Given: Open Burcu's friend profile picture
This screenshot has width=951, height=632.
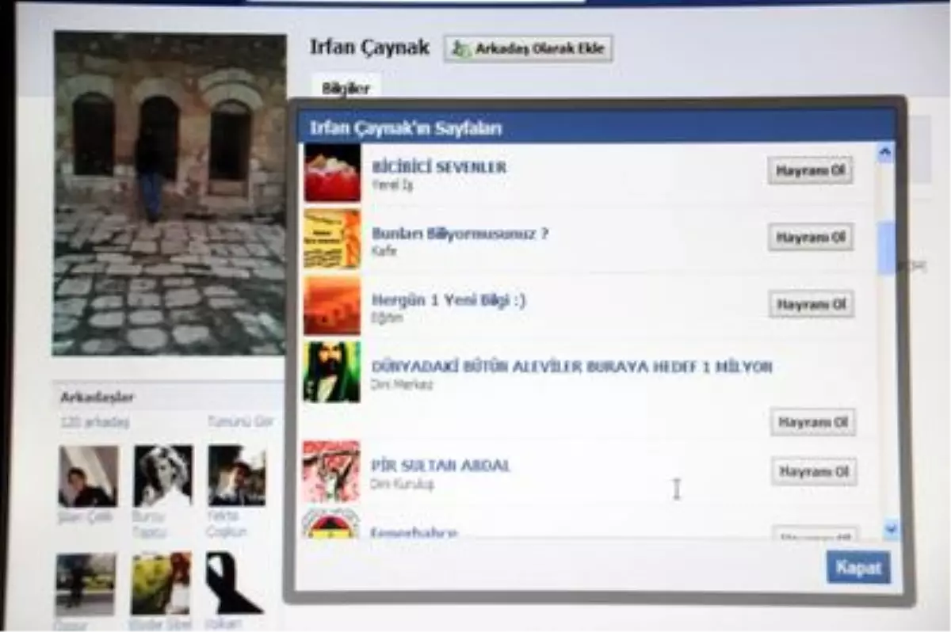Looking at the screenshot, I should click(x=162, y=475).
